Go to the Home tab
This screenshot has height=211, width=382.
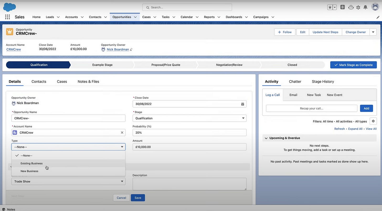(x=36, y=17)
